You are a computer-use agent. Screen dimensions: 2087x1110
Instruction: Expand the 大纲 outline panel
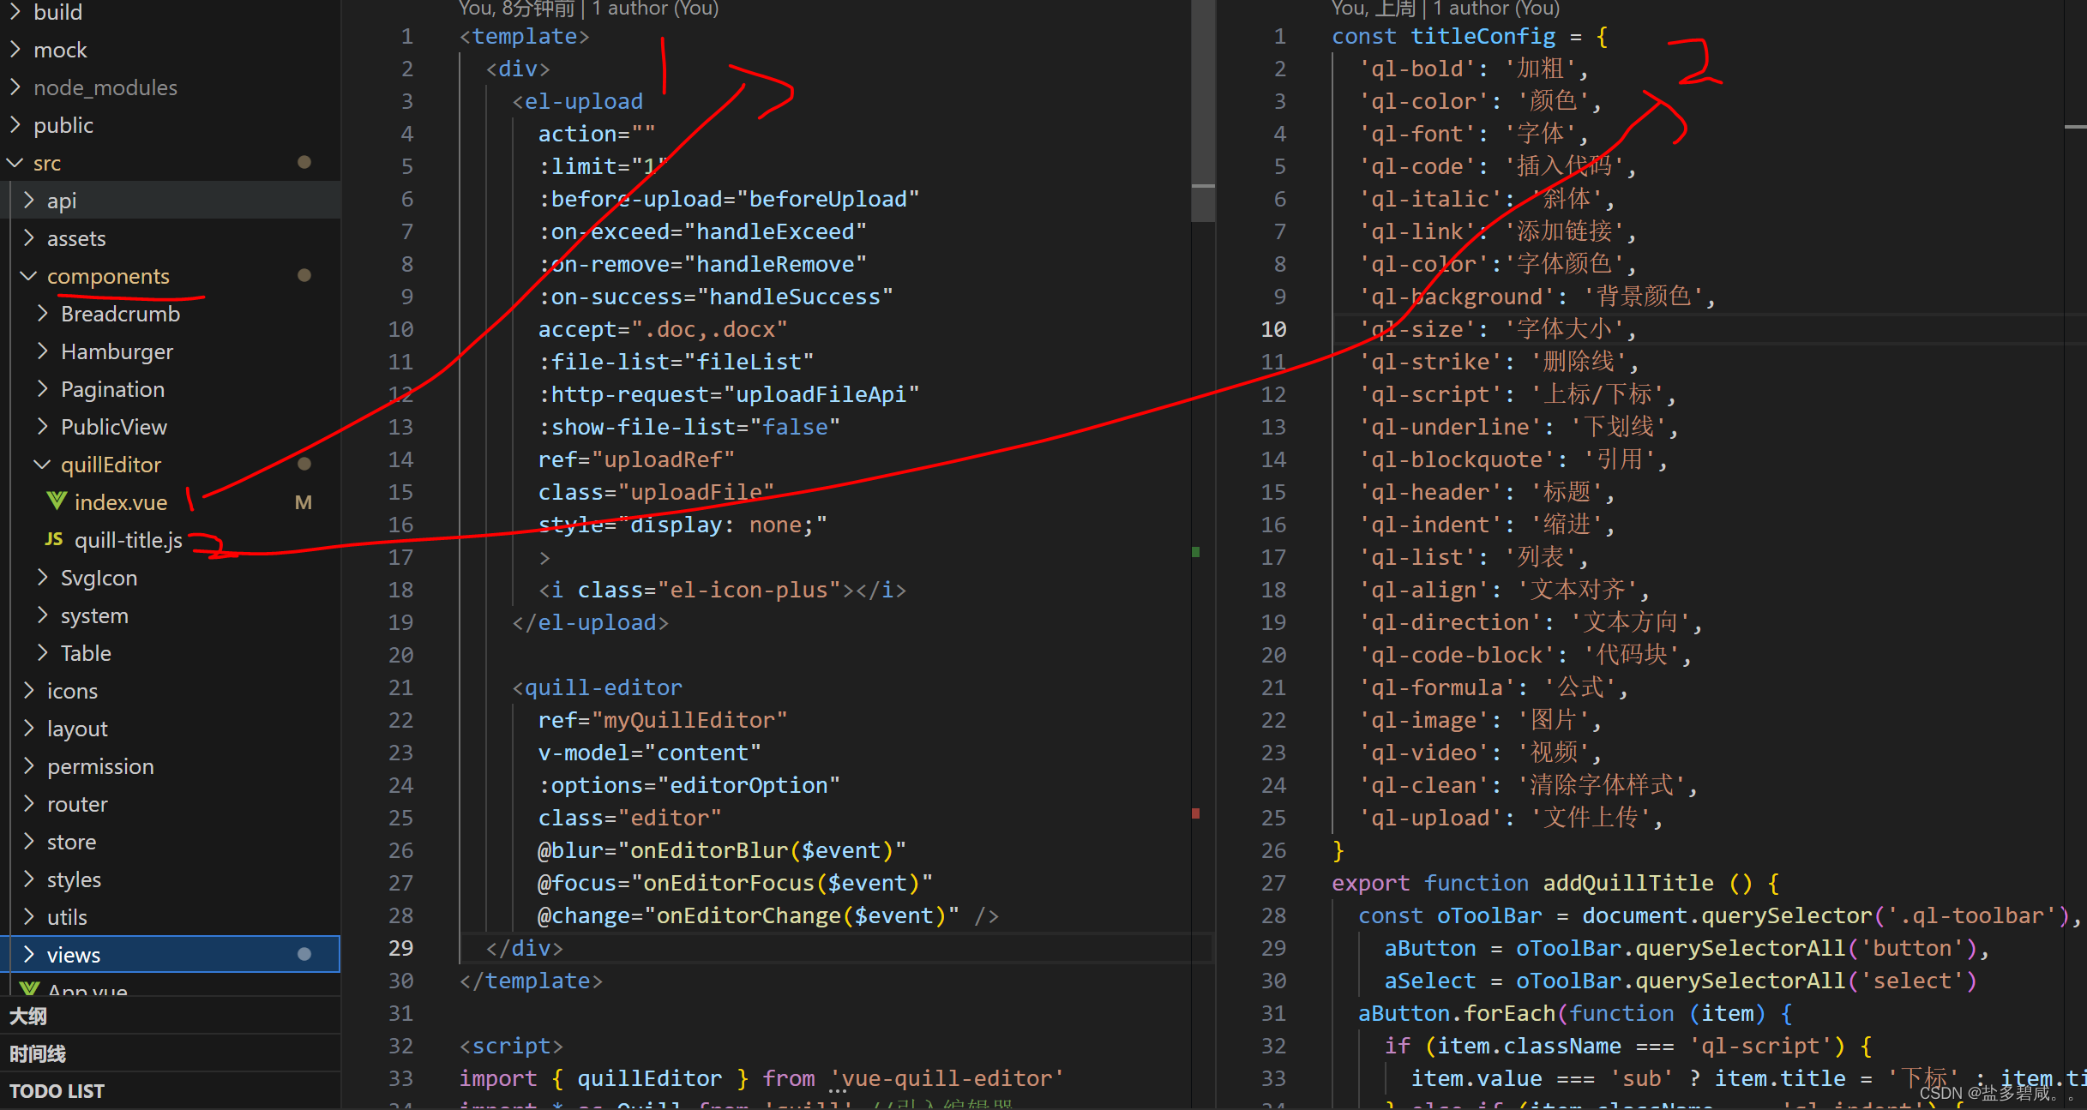coord(29,1016)
